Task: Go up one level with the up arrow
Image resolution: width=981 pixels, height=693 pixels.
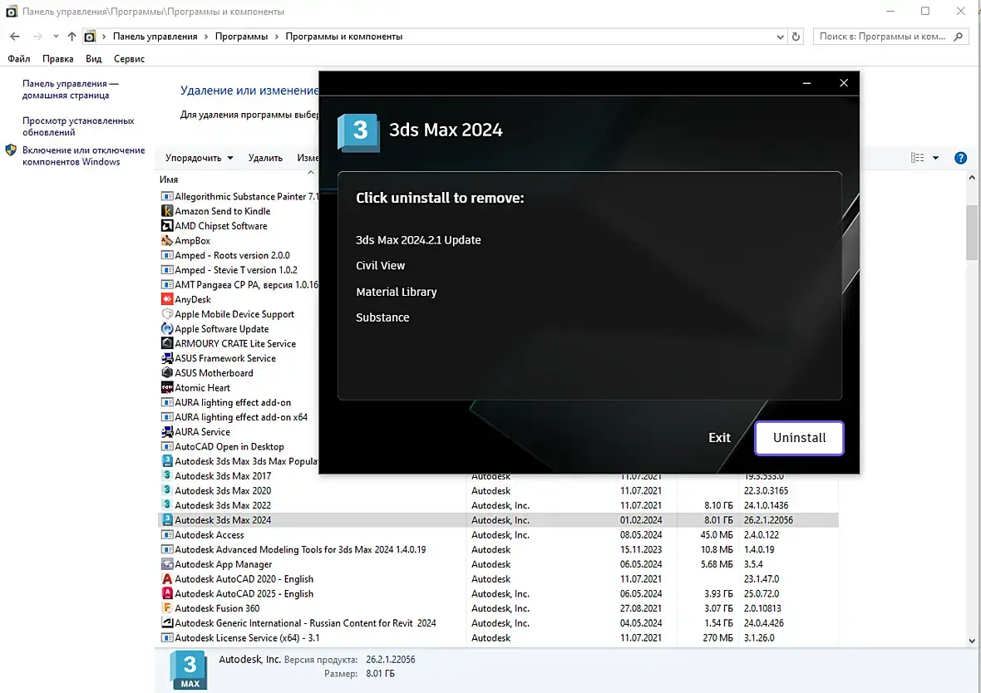Action: [72, 37]
